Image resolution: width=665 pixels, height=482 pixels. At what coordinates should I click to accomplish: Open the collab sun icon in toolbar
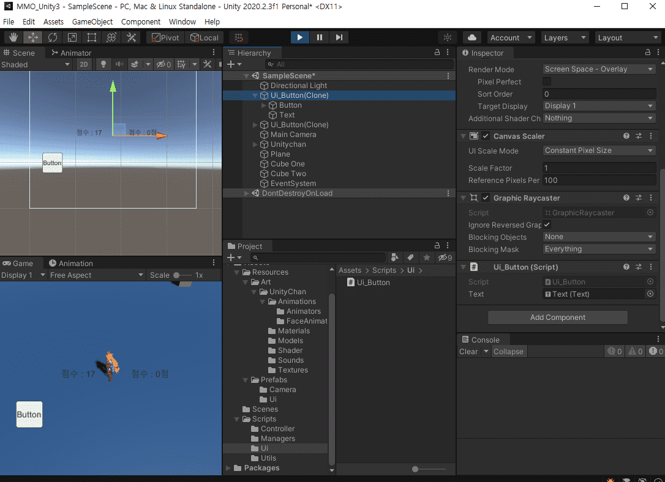pyautogui.click(x=448, y=37)
